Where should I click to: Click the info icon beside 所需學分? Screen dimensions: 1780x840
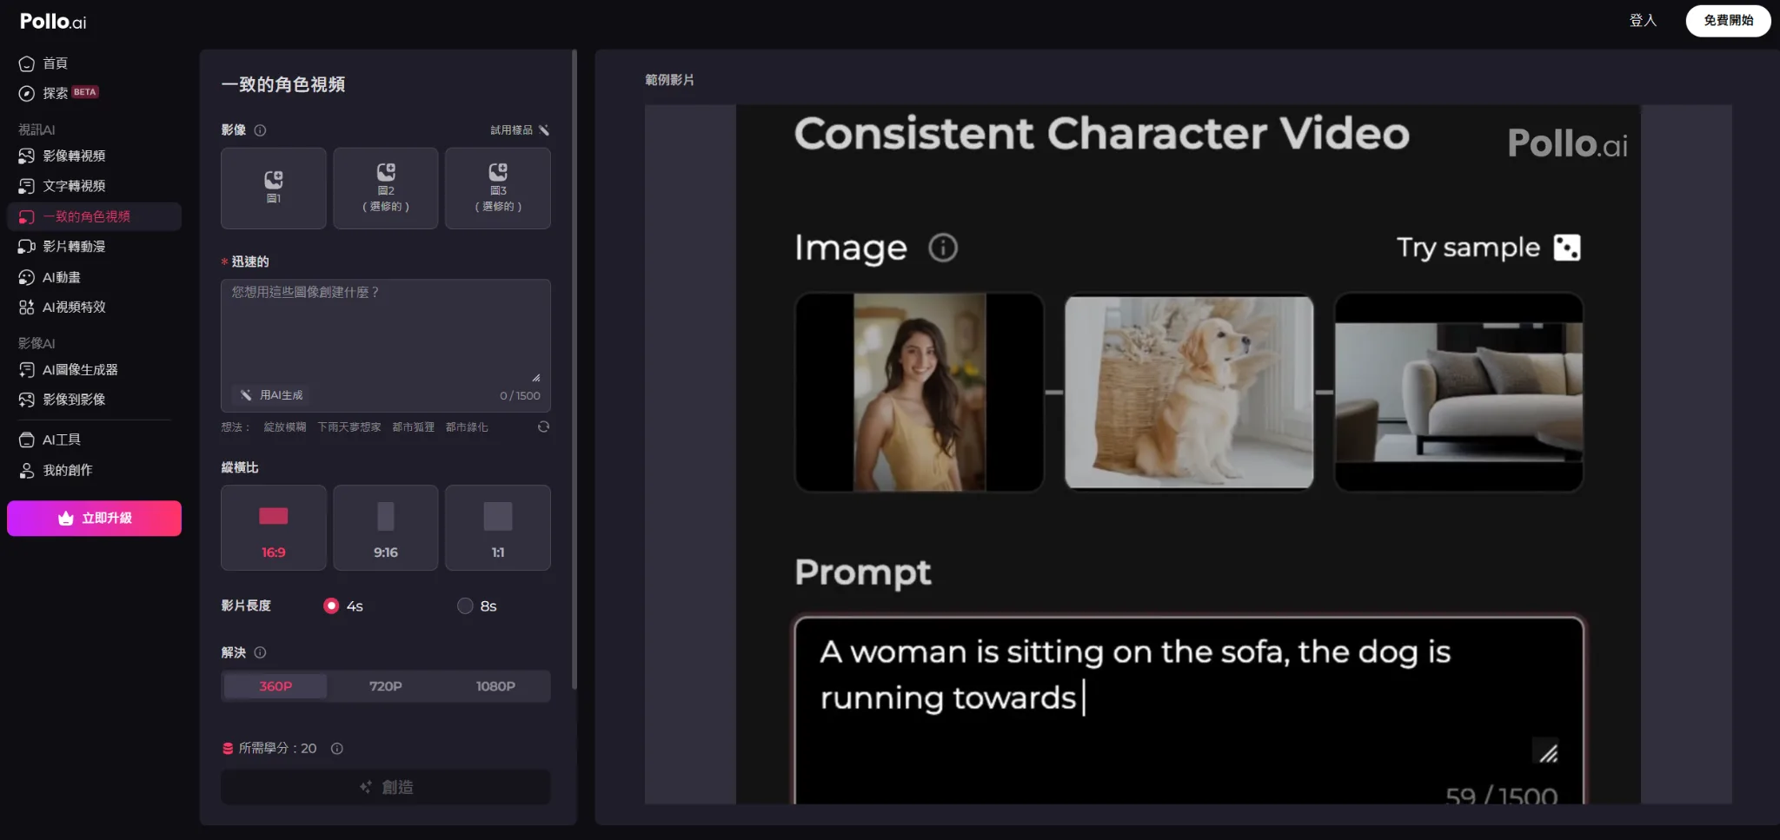click(x=337, y=749)
